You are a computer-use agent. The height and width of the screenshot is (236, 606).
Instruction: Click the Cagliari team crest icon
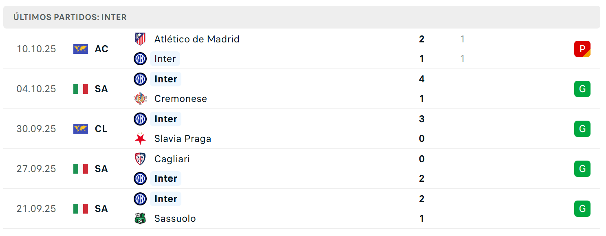(140, 159)
